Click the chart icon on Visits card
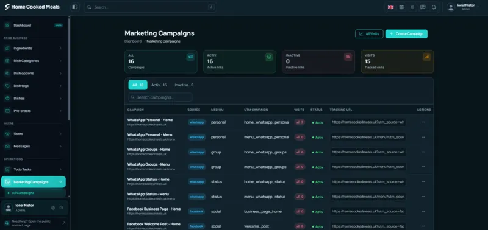The height and width of the screenshot is (230, 488). pos(426,57)
